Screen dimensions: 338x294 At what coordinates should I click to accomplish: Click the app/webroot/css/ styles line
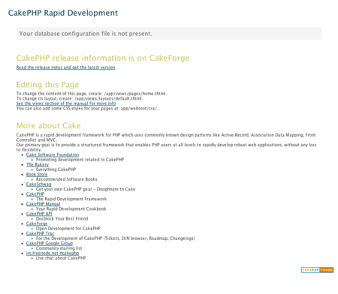[x=87, y=109]
